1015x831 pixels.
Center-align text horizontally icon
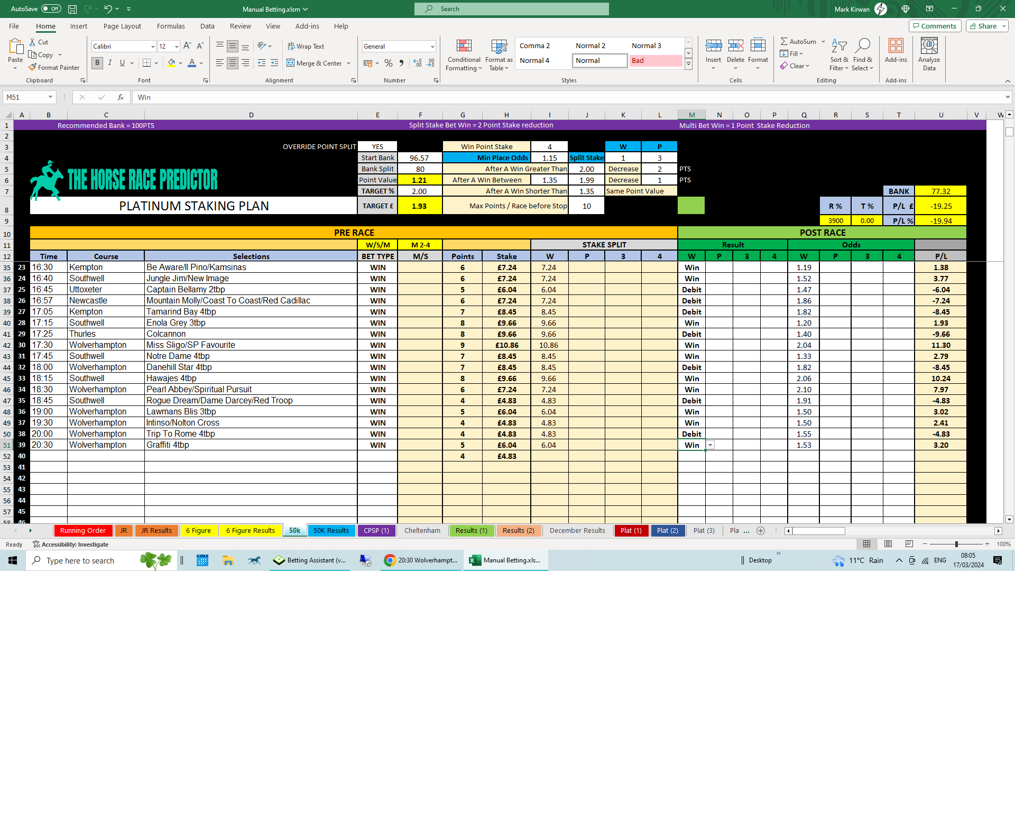point(233,63)
